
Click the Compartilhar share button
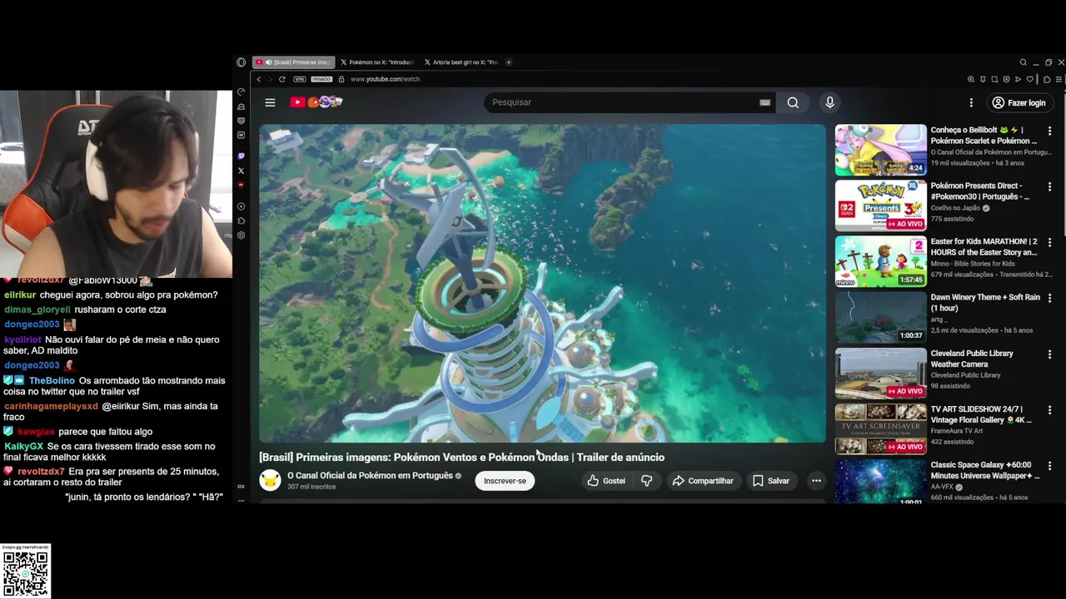point(703,481)
